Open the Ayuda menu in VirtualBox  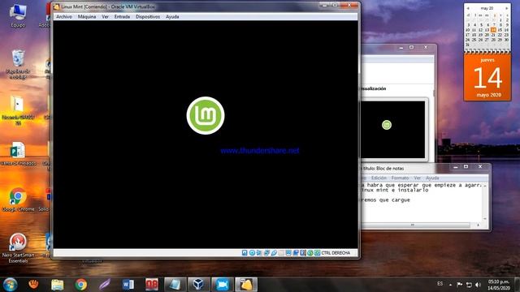pyautogui.click(x=172, y=16)
